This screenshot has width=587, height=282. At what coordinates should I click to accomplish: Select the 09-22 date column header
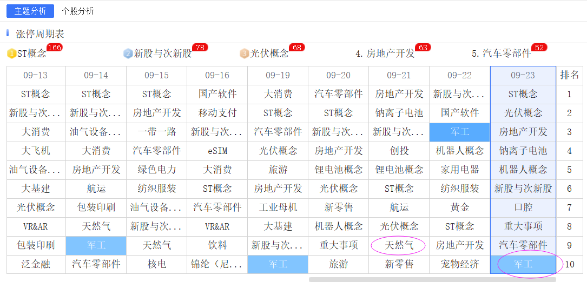[x=460, y=76]
